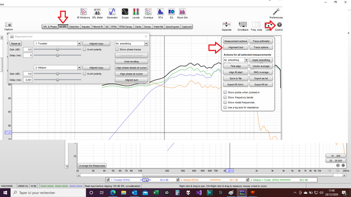Click Vector average button

click(x=261, y=66)
